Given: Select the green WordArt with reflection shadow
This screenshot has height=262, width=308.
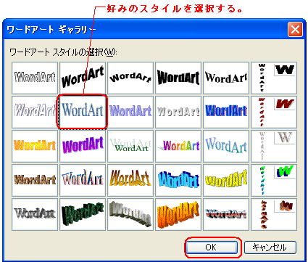Looking at the screenshot, I should coord(130,146).
